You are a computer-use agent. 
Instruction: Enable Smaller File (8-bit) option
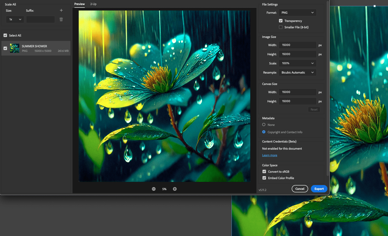click(x=281, y=27)
